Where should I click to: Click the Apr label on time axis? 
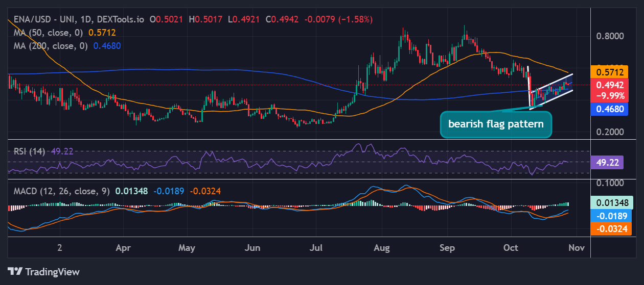pyautogui.click(x=123, y=248)
